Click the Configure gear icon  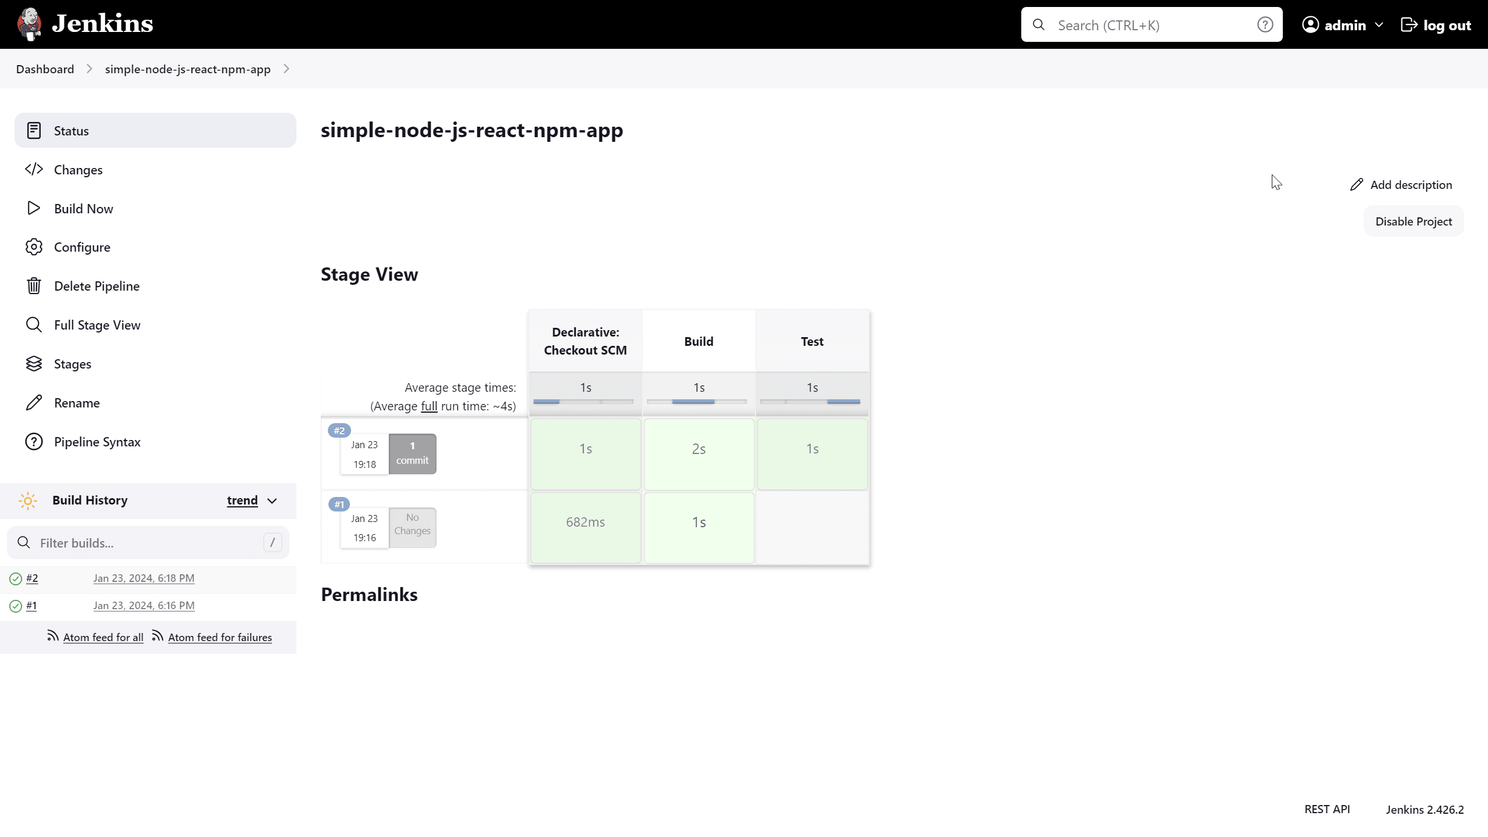pyautogui.click(x=34, y=247)
